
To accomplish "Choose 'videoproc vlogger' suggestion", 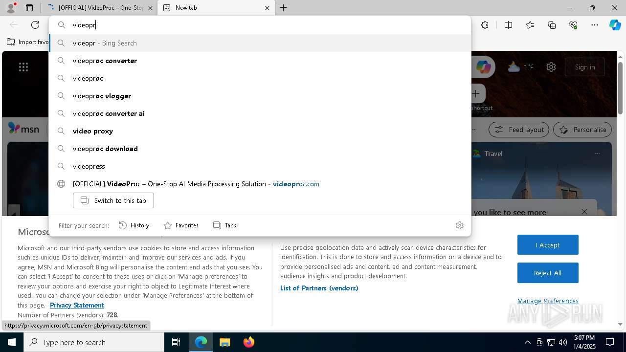I will click(x=260, y=96).
